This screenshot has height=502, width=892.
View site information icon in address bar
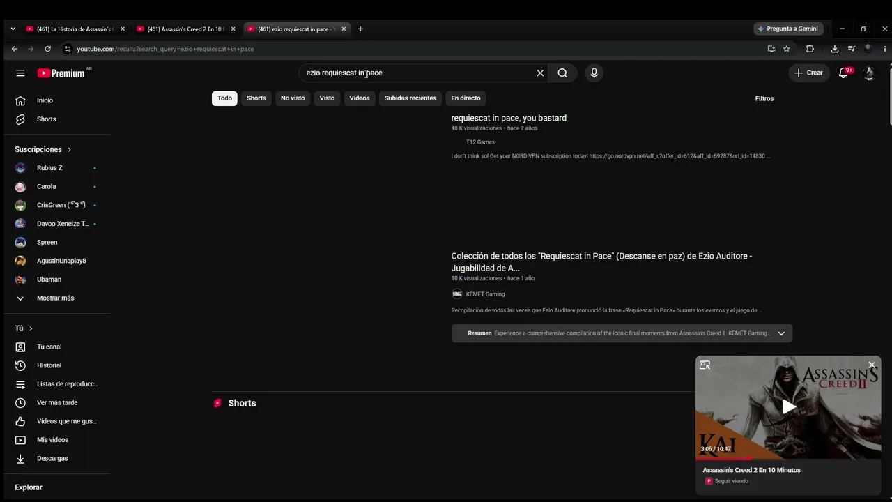tap(68, 49)
